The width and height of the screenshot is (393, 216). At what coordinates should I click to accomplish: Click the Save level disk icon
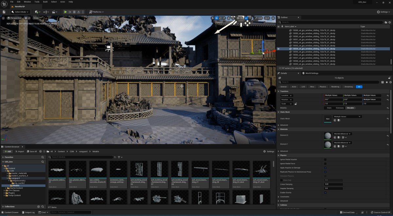(4, 12)
